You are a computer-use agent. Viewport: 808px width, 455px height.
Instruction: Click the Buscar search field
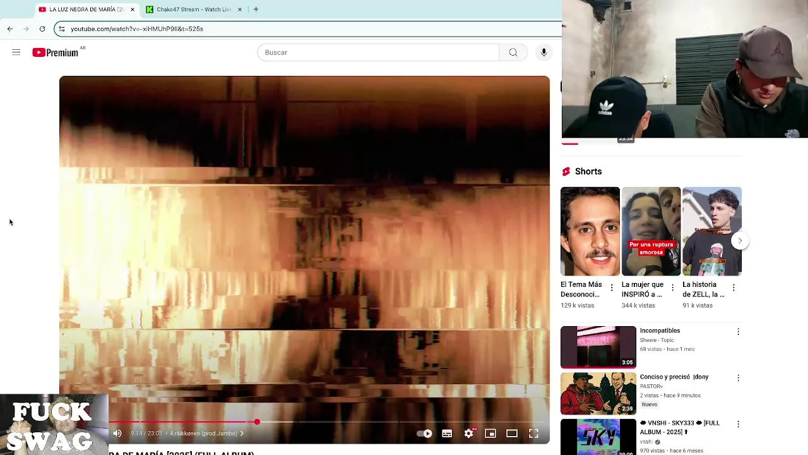click(x=378, y=52)
